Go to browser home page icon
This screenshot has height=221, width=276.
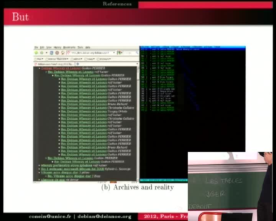coord(62,53)
